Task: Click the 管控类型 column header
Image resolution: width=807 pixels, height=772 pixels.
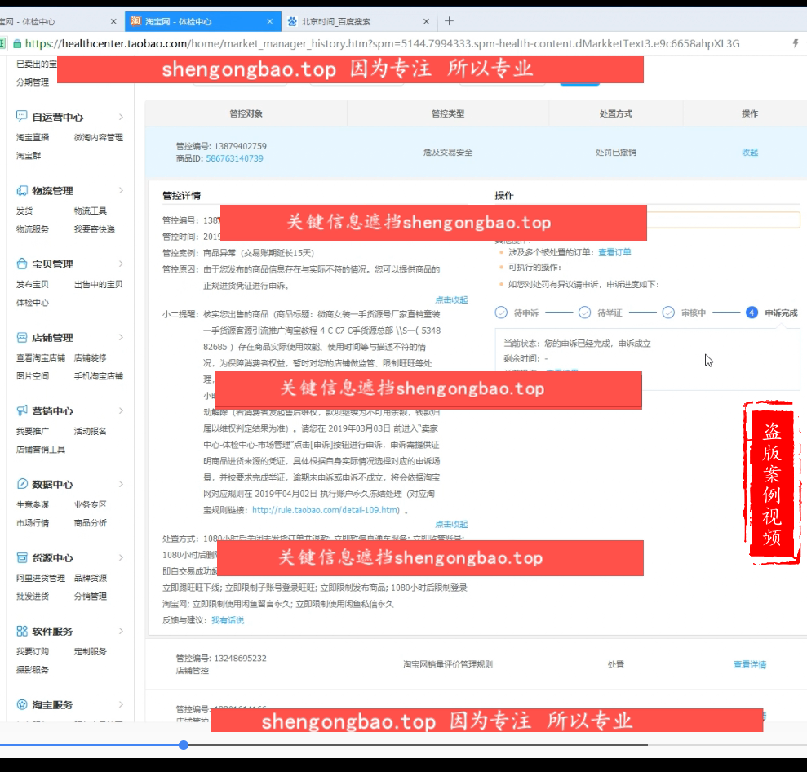Action: point(448,113)
